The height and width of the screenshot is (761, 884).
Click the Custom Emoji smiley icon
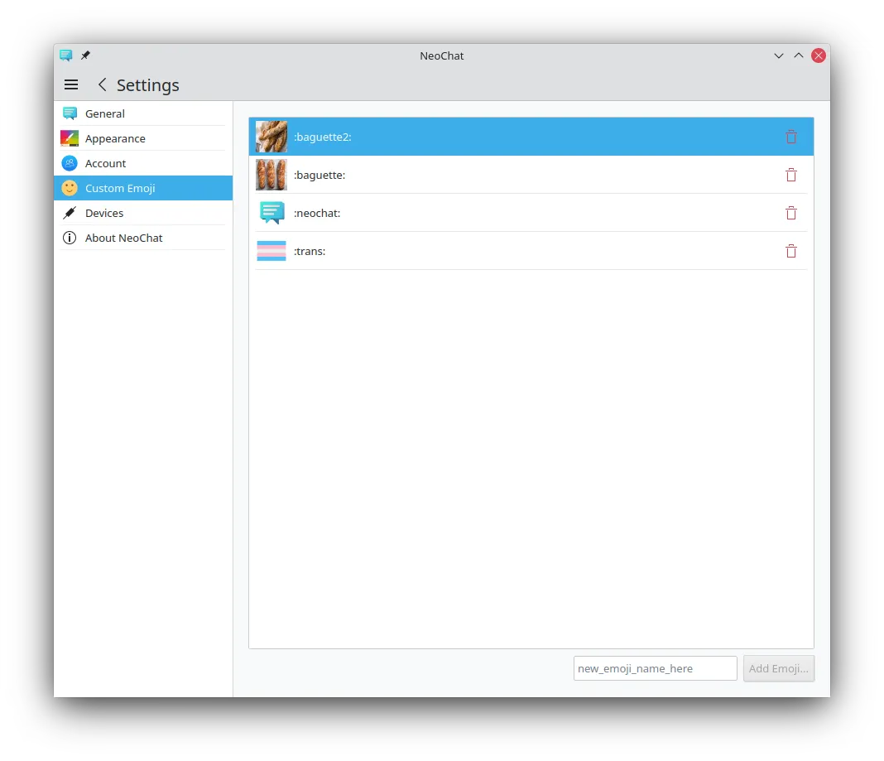[x=70, y=188]
